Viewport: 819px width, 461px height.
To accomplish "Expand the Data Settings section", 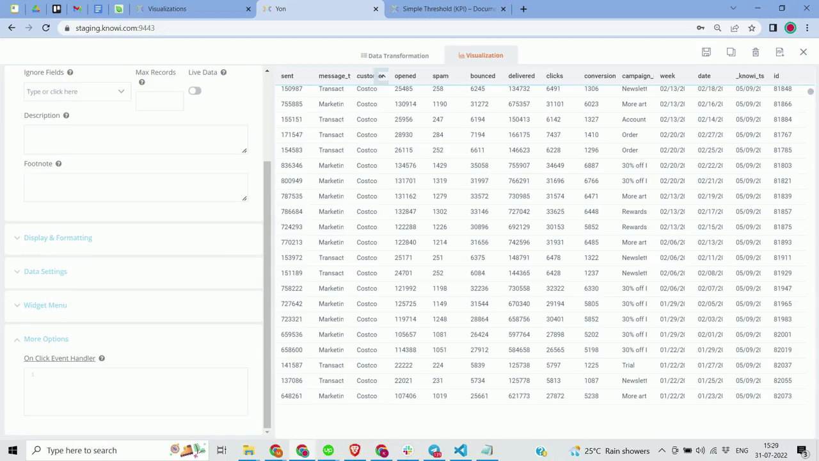I will pos(45,271).
